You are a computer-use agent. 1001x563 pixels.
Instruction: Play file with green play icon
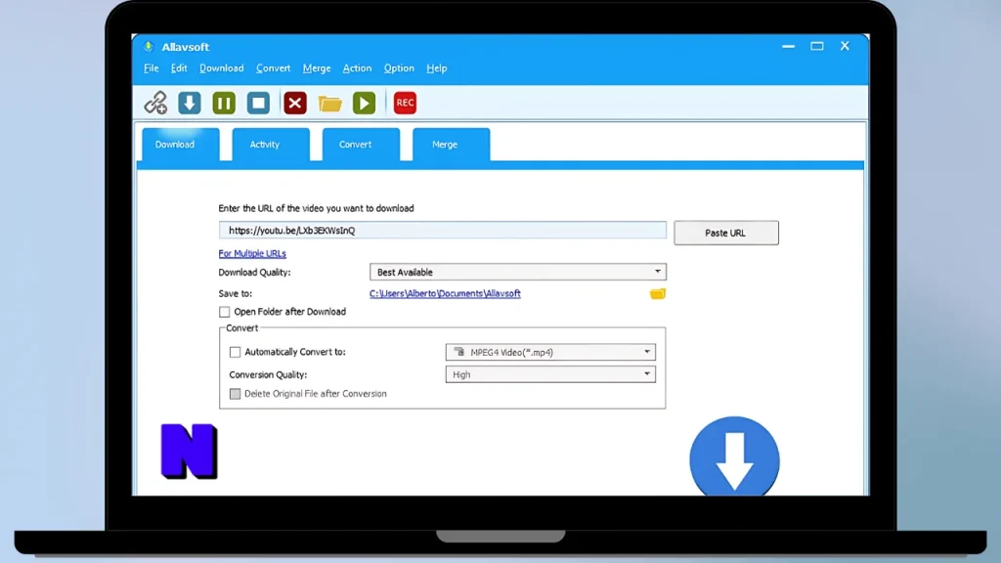click(x=364, y=103)
